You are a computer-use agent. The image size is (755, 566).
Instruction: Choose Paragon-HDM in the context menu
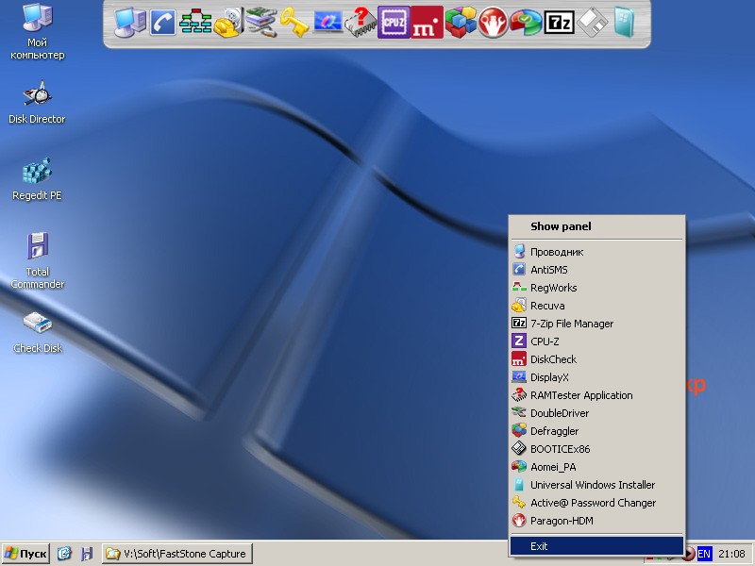pos(596,521)
